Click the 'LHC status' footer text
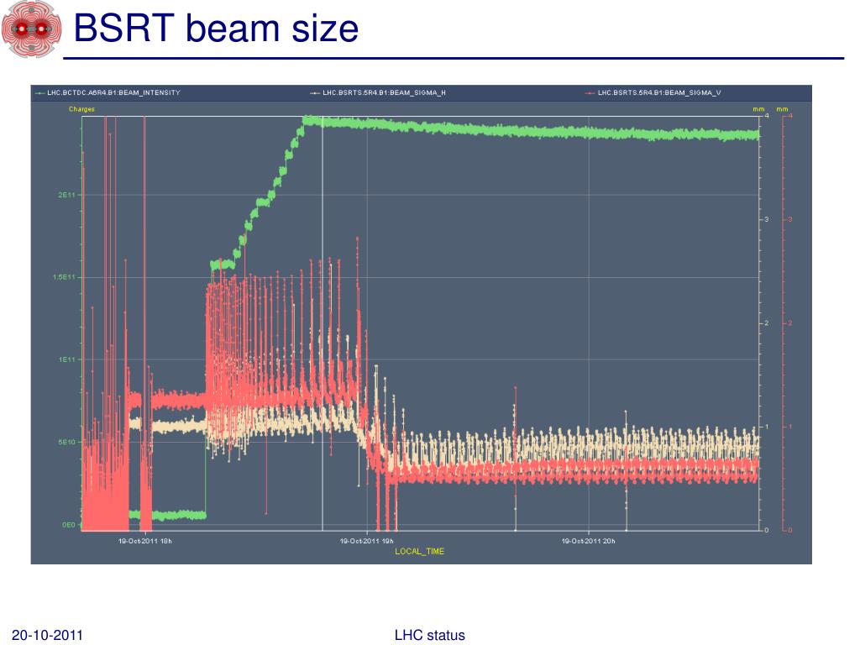Screen dimensions: 860x645 click(x=429, y=635)
